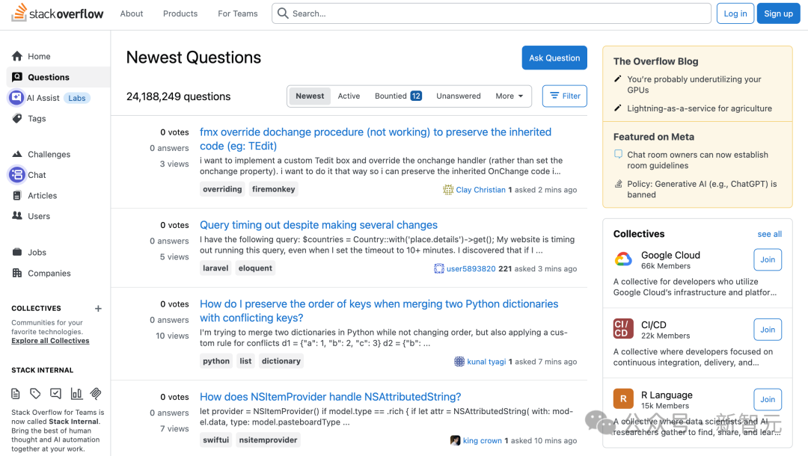Open the Articles sidebar icon

click(x=17, y=196)
